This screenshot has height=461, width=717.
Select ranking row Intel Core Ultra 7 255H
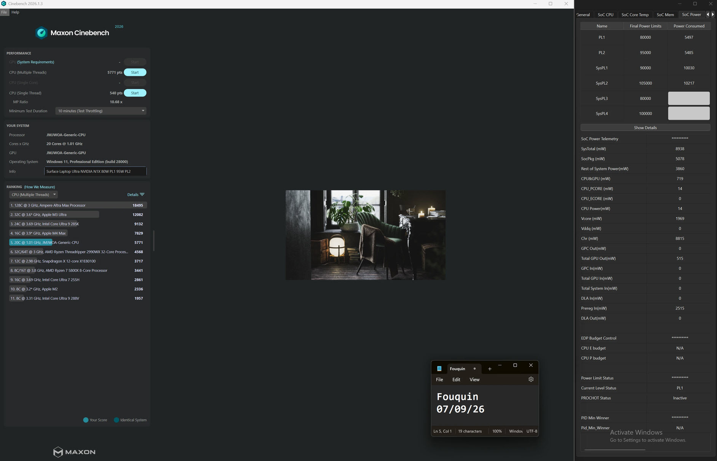(x=78, y=280)
